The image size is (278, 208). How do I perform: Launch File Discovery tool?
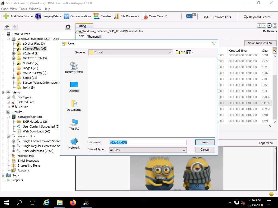click(x=127, y=16)
